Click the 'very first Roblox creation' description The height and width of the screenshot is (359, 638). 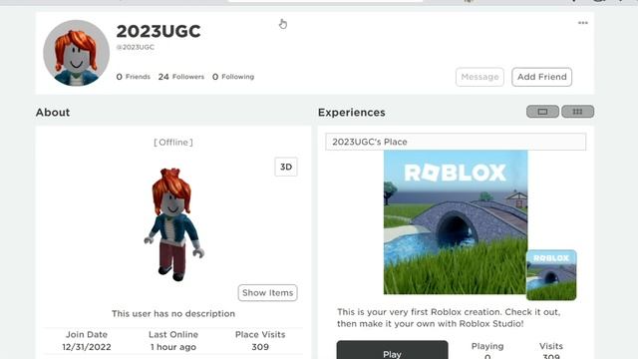pos(449,318)
